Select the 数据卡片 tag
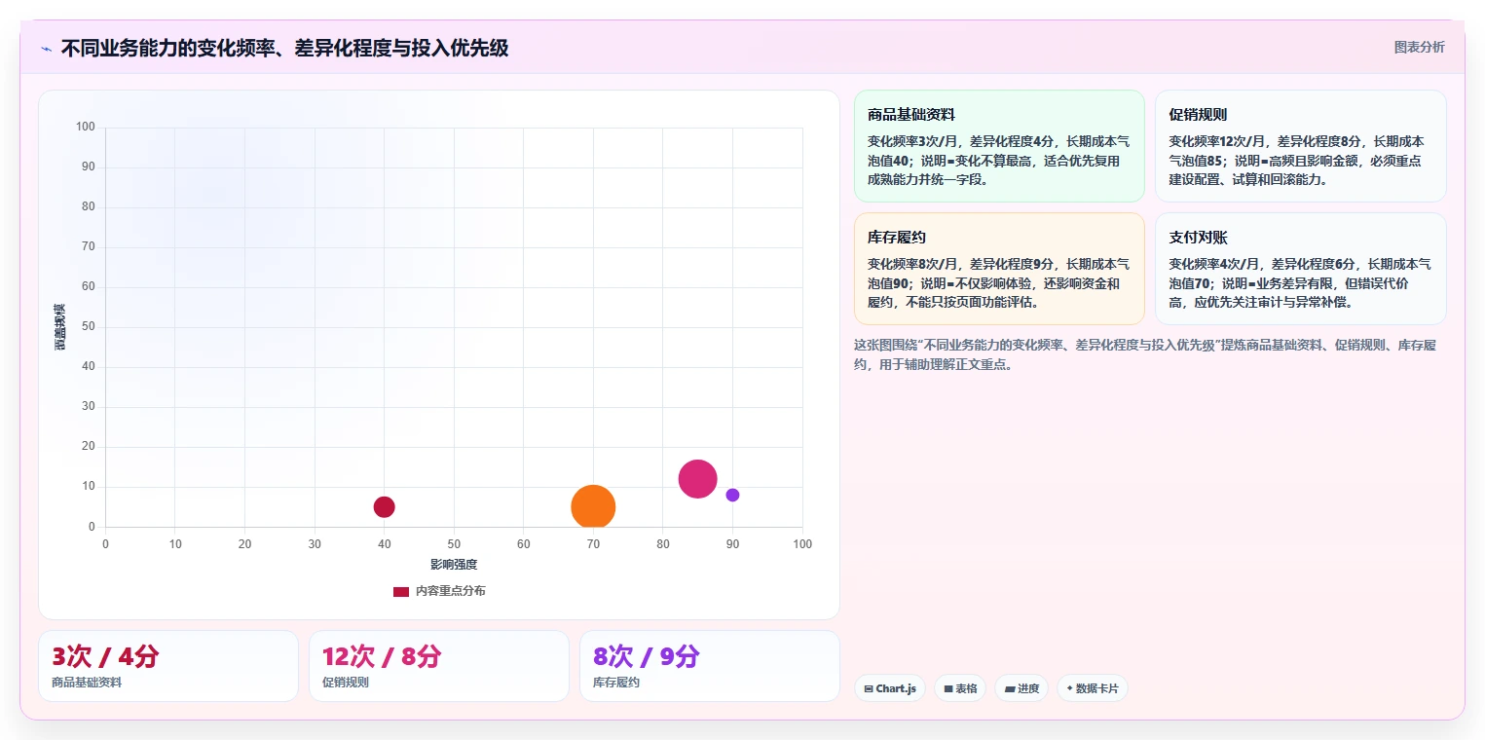This screenshot has height=740, width=1485. [x=1093, y=688]
